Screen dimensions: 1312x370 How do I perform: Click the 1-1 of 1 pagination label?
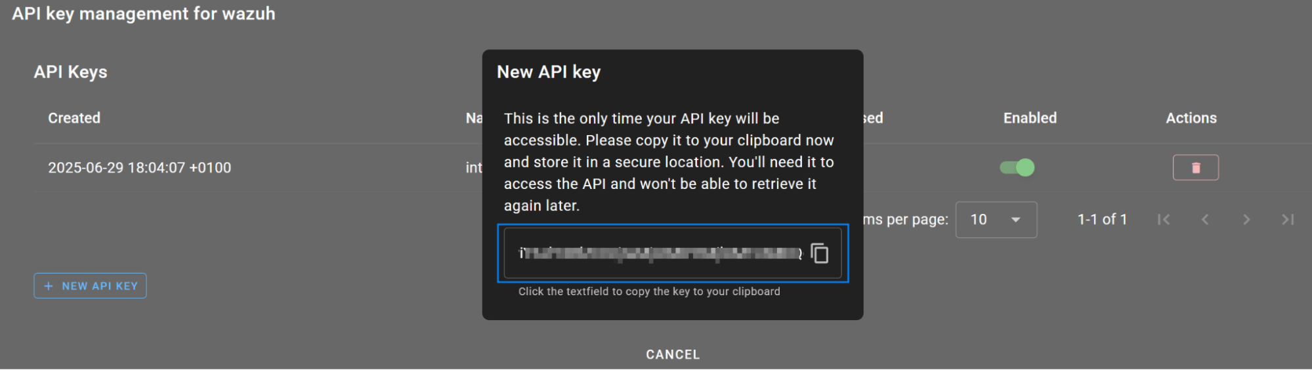1102,220
